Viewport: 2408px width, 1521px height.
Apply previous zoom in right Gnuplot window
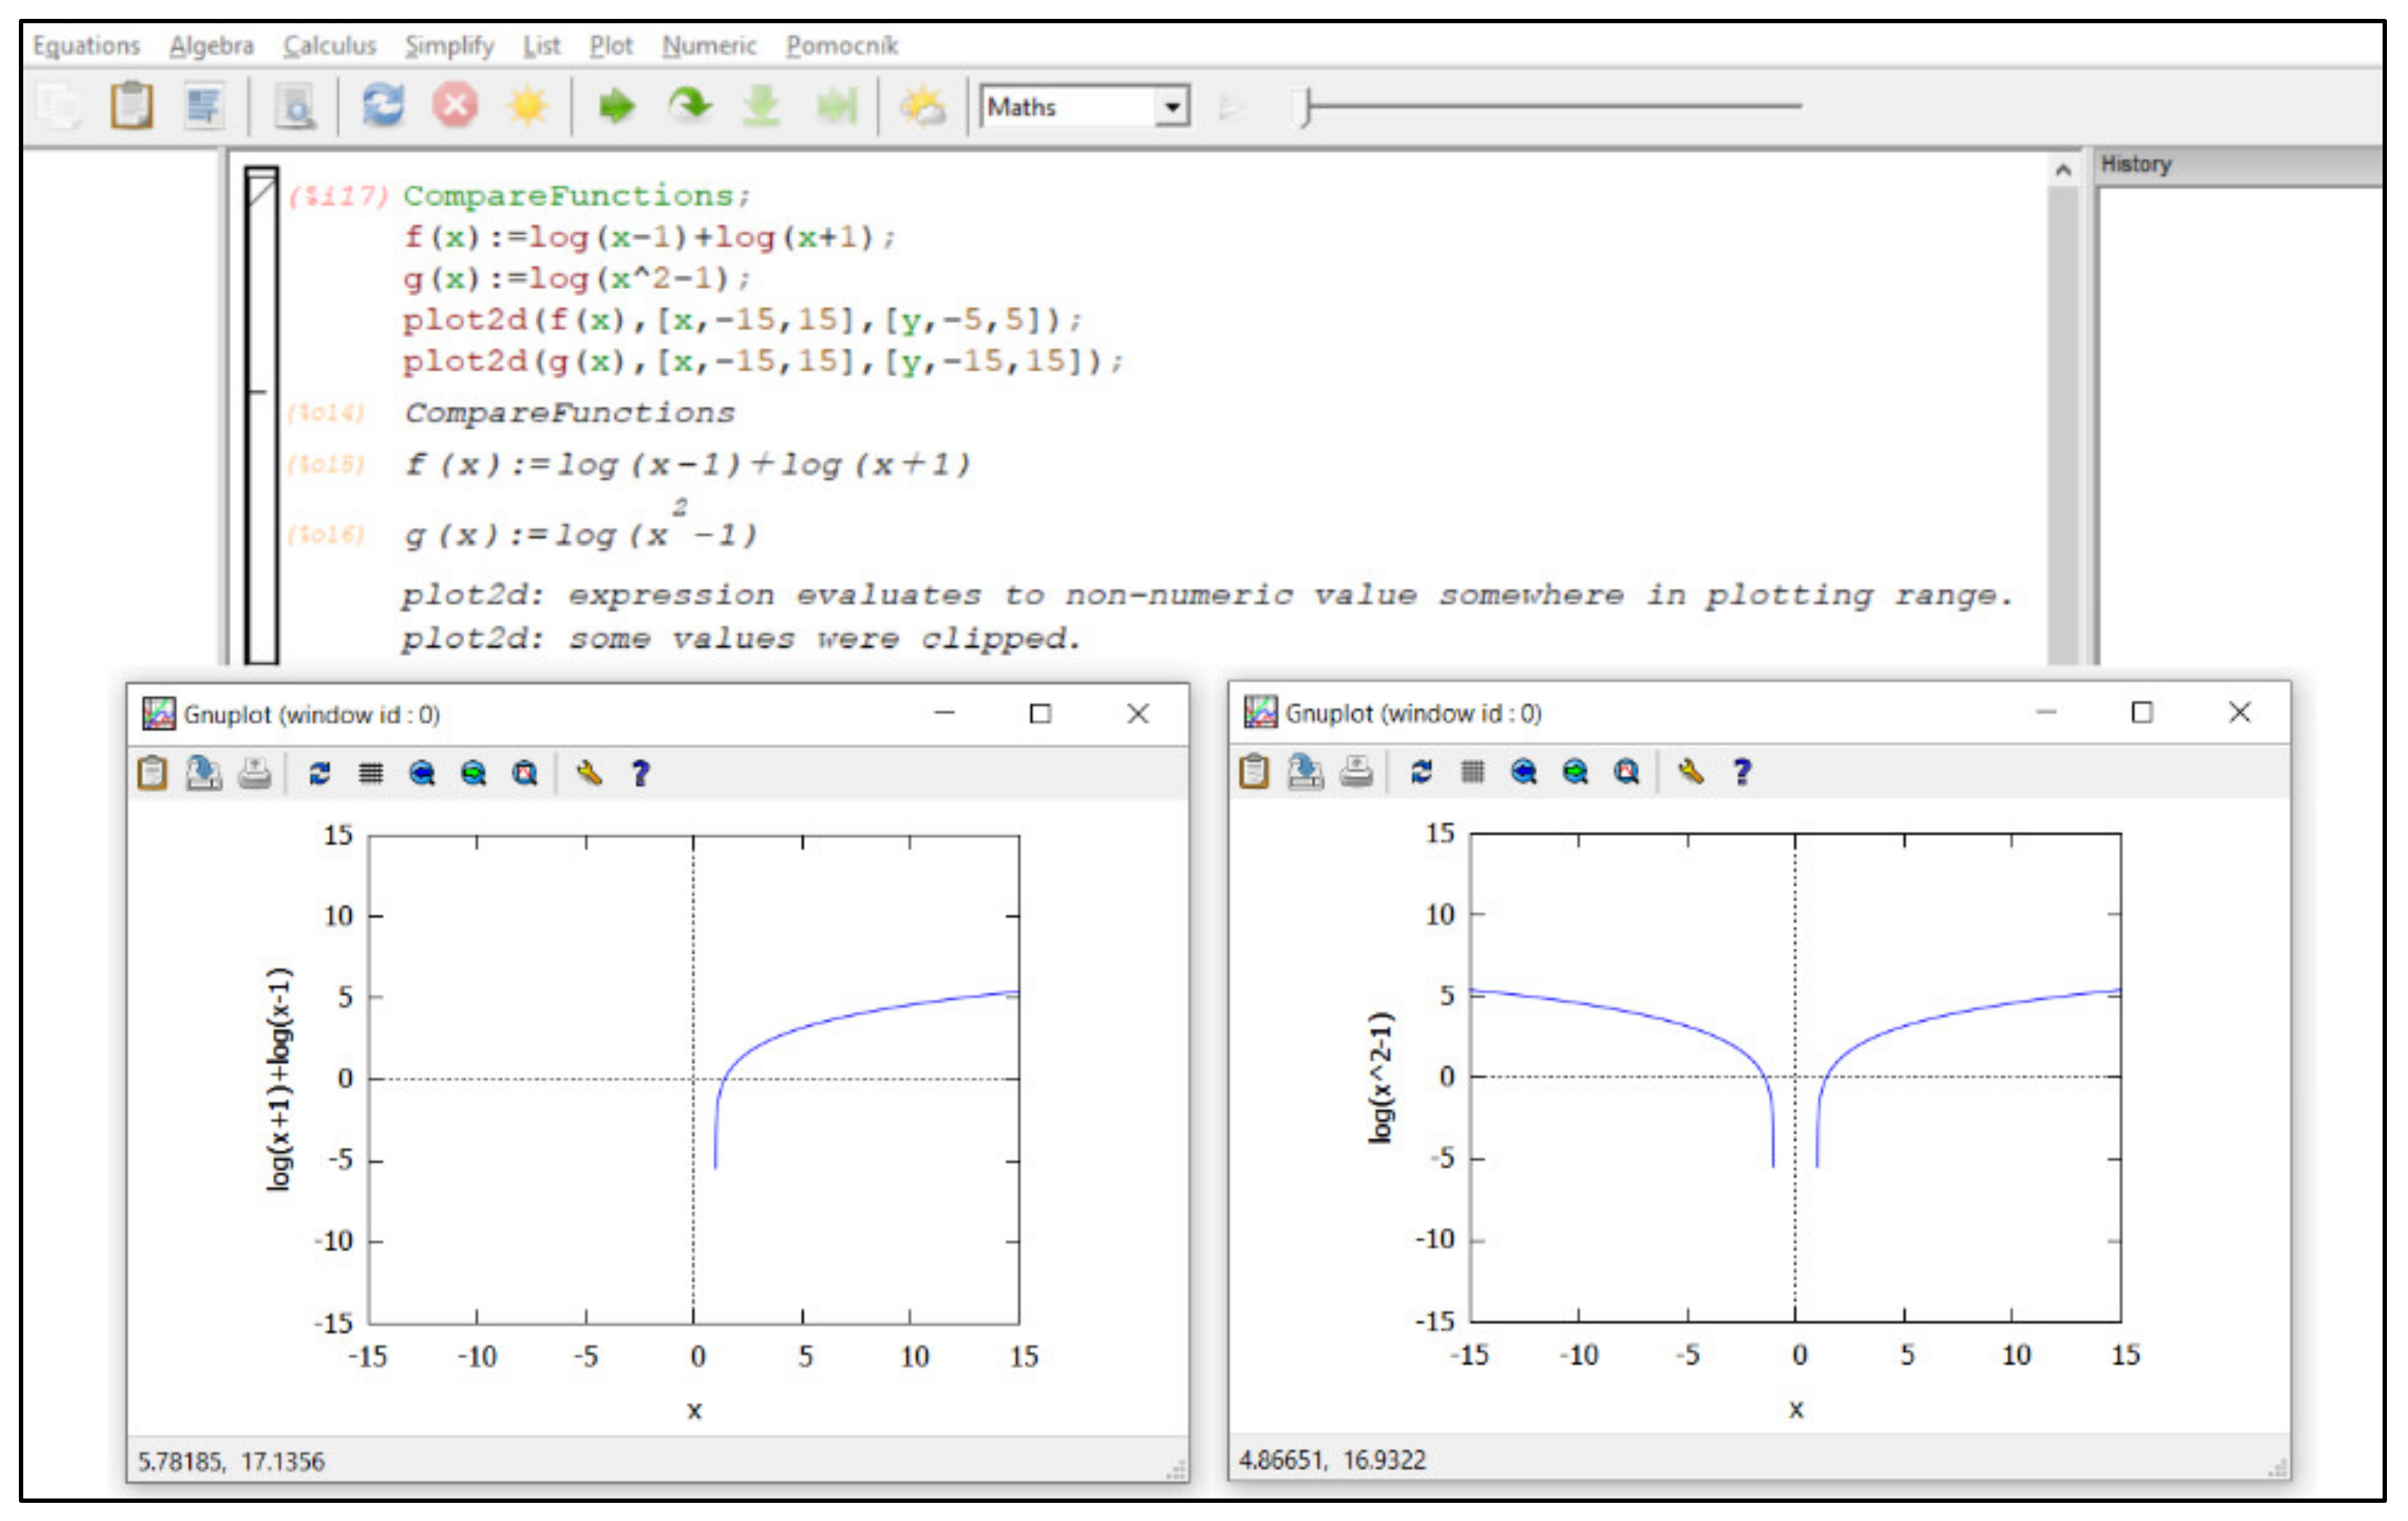1524,771
